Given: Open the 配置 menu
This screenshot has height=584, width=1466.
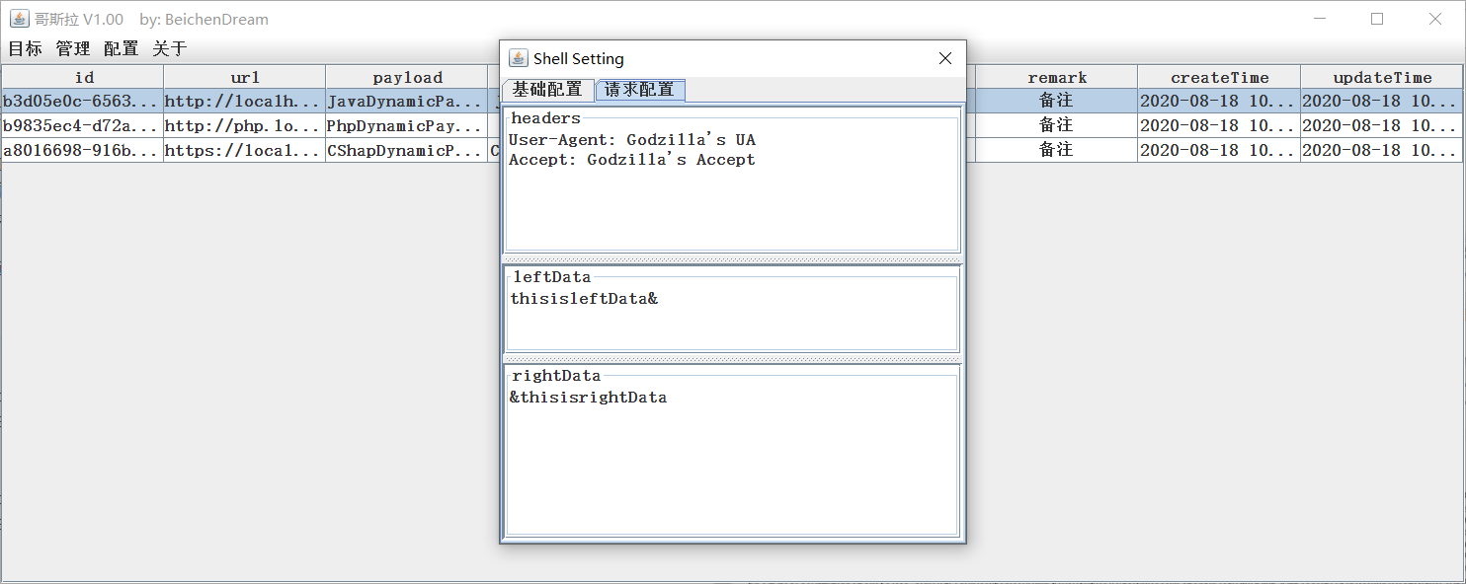Looking at the screenshot, I should (122, 48).
